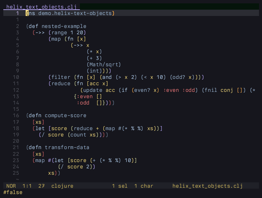Place cursor on 'nested-example' definition name
The width and height of the screenshot is (262, 198).
tap(64, 26)
